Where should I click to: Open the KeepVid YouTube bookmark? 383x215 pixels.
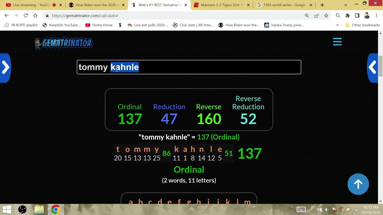(x=61, y=25)
